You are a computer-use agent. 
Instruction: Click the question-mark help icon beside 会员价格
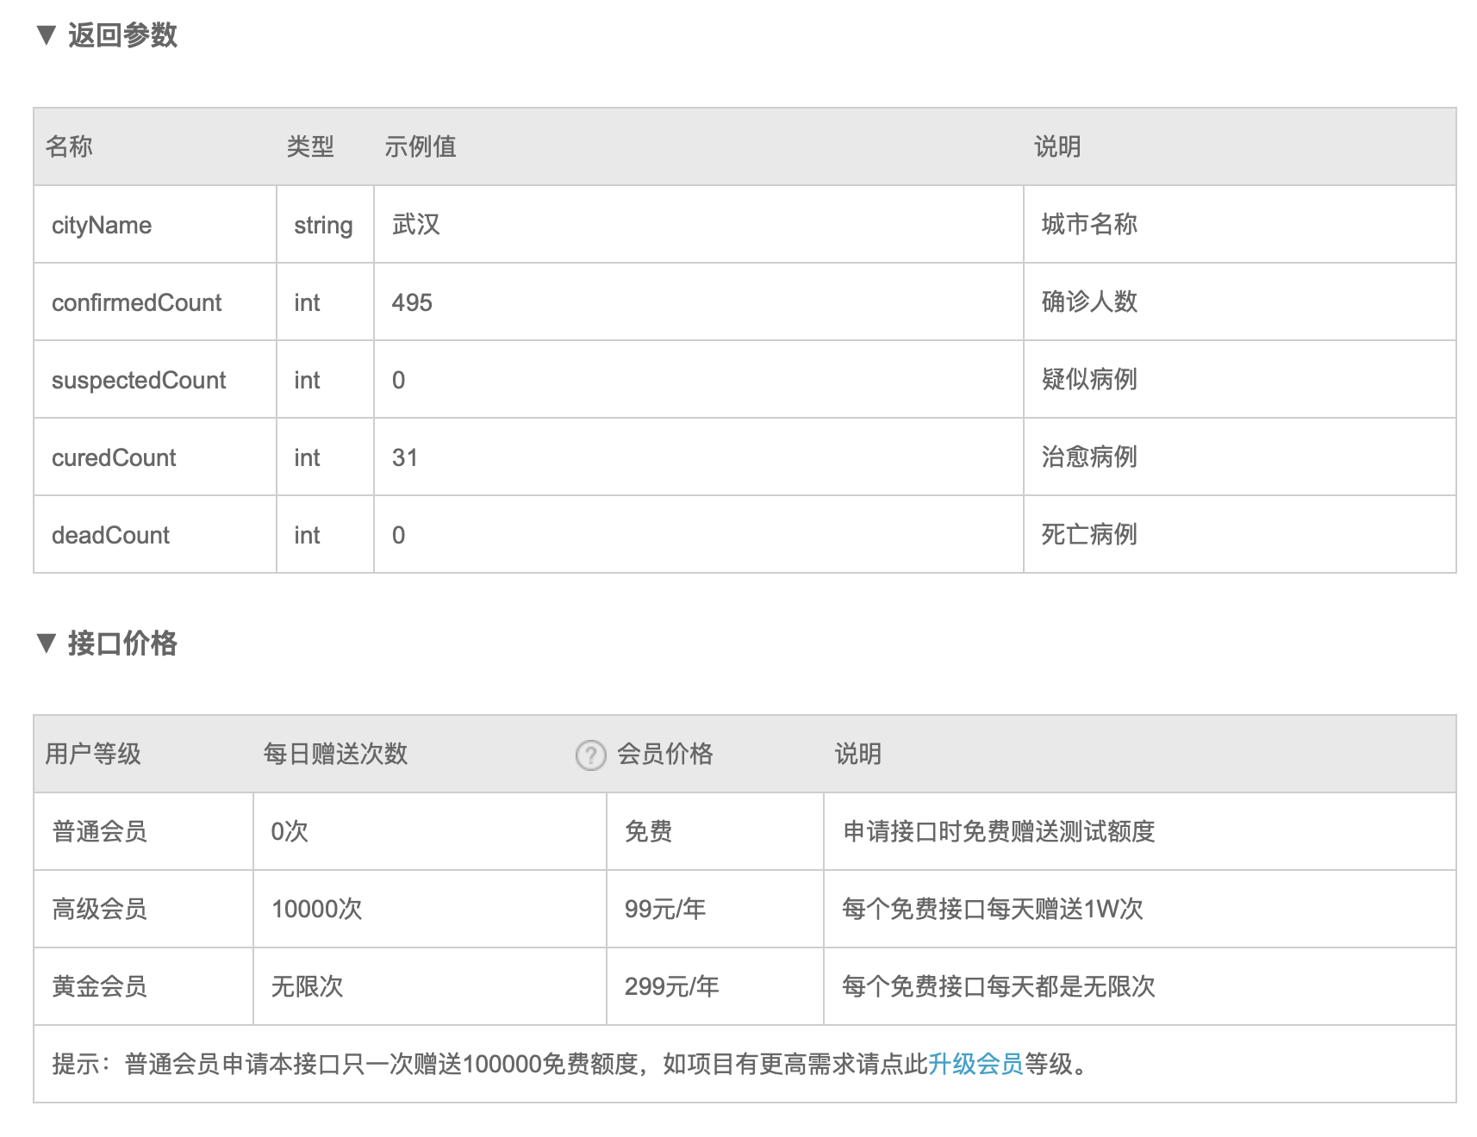point(590,755)
